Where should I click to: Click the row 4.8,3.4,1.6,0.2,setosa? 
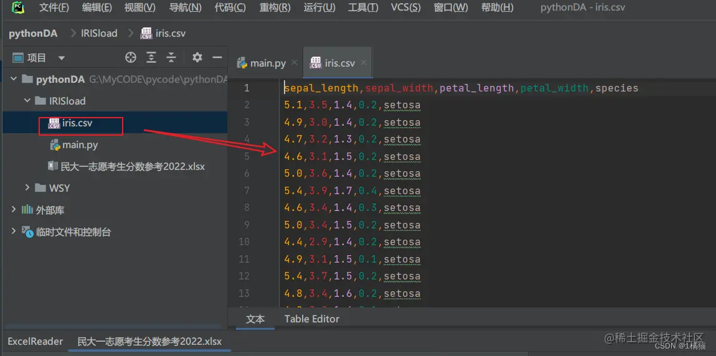tap(352, 294)
